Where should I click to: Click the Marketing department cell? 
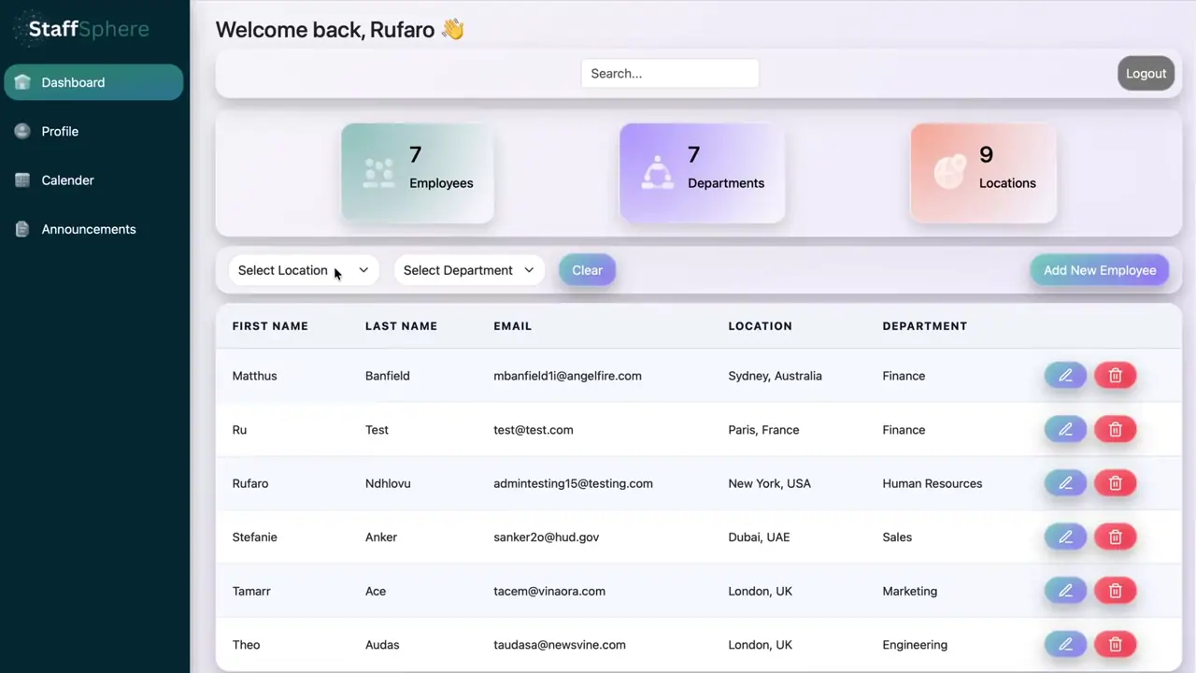[x=909, y=591]
